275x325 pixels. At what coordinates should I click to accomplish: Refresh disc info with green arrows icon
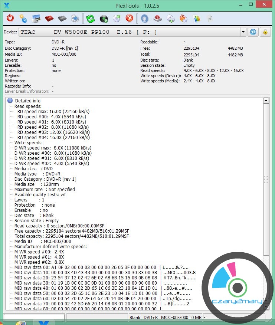[90, 18]
